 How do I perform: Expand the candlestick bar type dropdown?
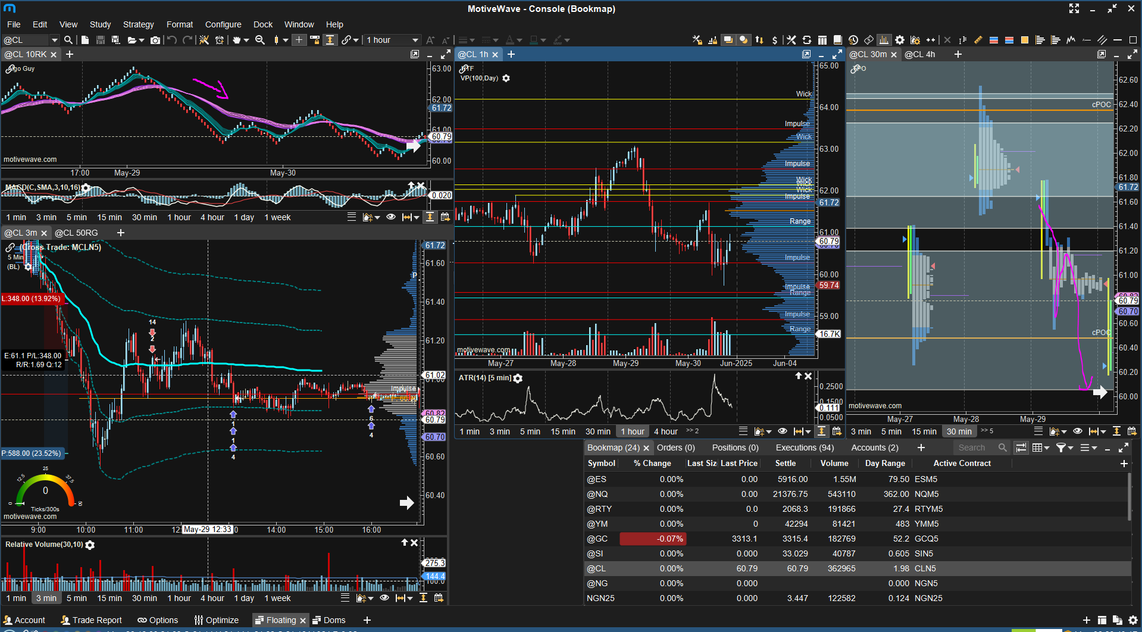pos(286,40)
